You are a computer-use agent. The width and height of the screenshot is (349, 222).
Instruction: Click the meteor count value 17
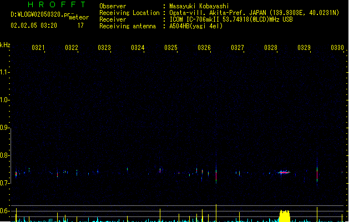click(80, 26)
